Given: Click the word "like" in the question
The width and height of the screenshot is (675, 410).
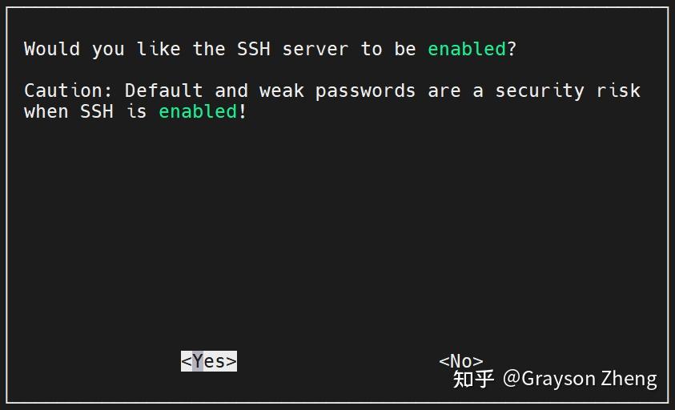Looking at the screenshot, I should click(x=159, y=49).
